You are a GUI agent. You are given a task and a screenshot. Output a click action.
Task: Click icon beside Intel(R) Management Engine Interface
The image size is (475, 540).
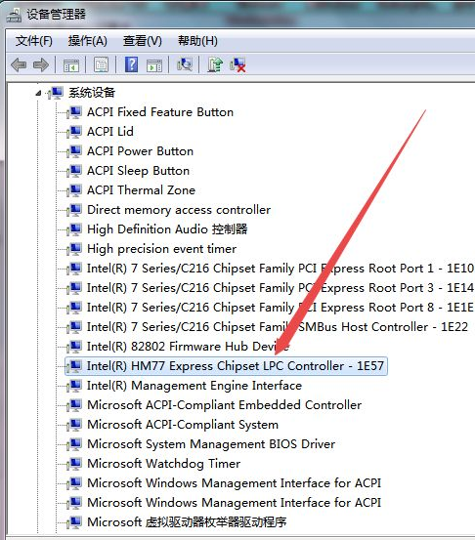[x=74, y=386]
